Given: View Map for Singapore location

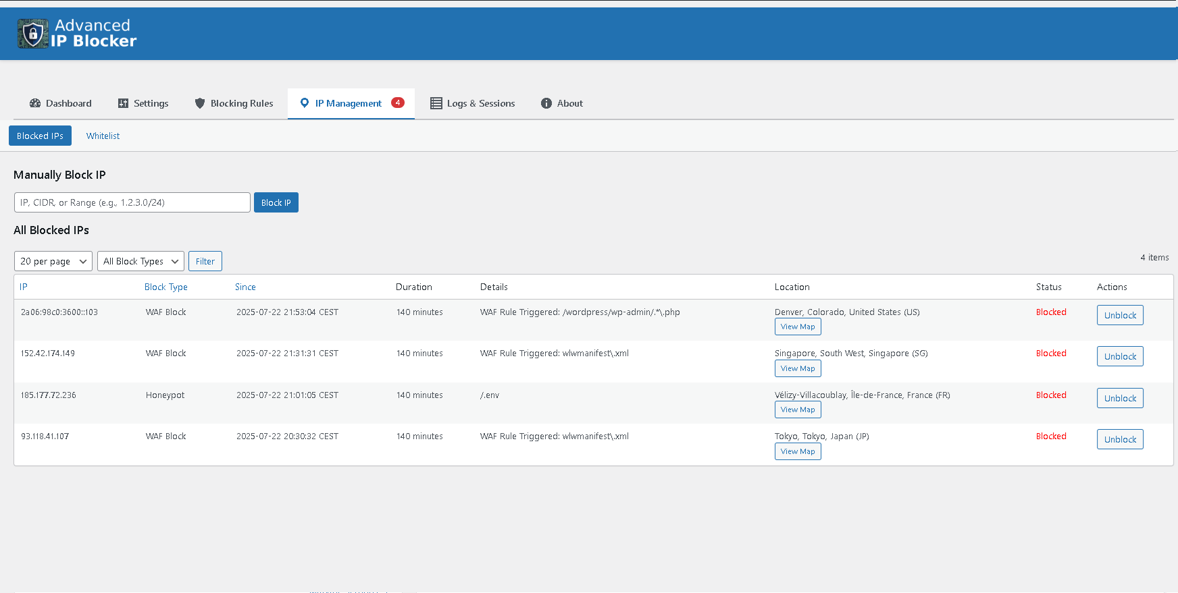Looking at the screenshot, I should point(798,368).
